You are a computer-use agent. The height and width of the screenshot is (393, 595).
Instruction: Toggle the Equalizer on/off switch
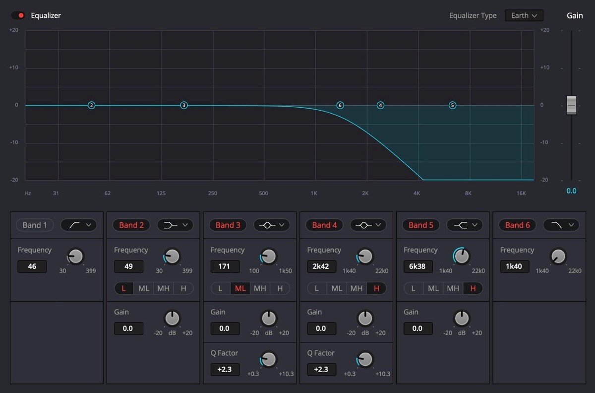coord(18,15)
